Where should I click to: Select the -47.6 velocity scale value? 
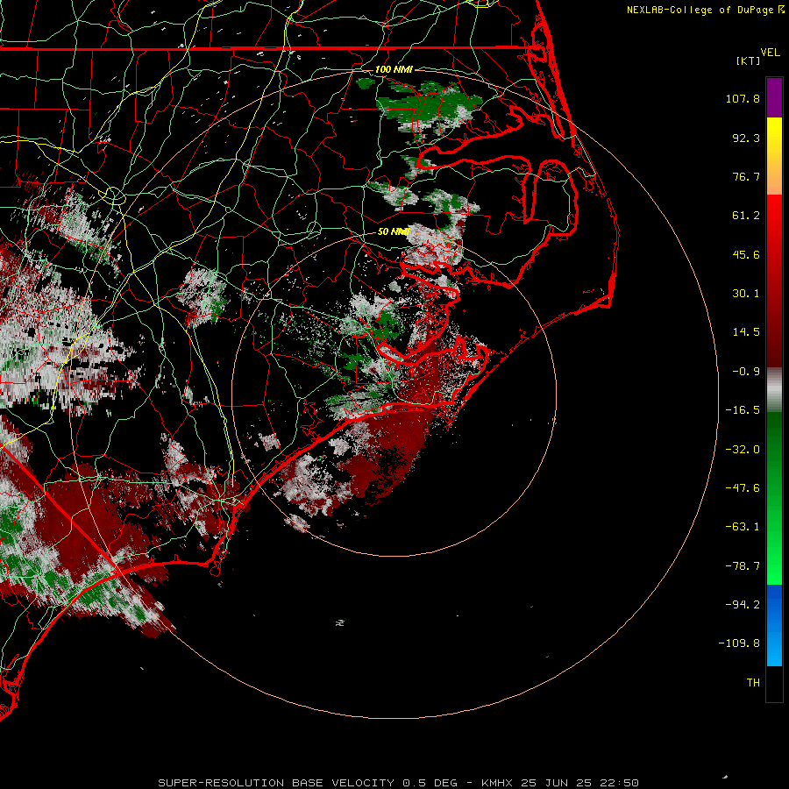pyautogui.click(x=743, y=488)
